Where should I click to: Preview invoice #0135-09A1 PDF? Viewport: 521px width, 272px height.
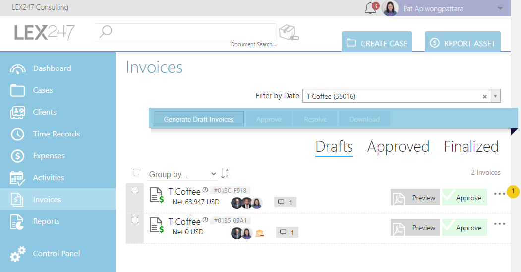[x=415, y=227]
